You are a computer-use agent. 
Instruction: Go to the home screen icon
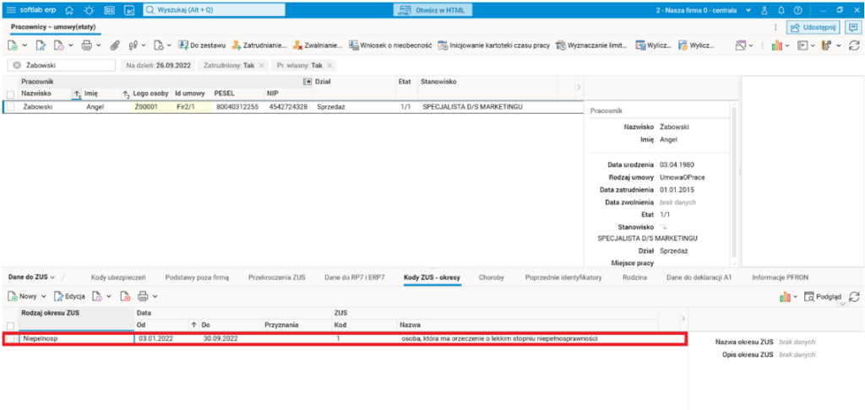tap(69, 10)
